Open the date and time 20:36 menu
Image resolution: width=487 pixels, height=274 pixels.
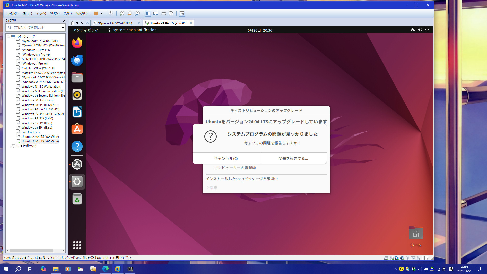pos(260,30)
